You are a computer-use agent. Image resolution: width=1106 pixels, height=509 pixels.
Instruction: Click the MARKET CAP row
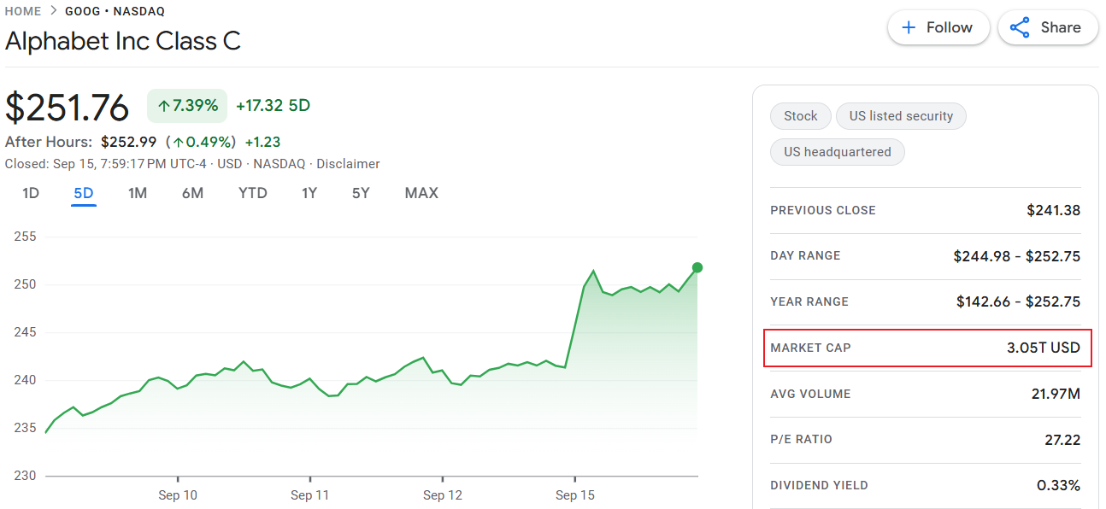coord(927,348)
